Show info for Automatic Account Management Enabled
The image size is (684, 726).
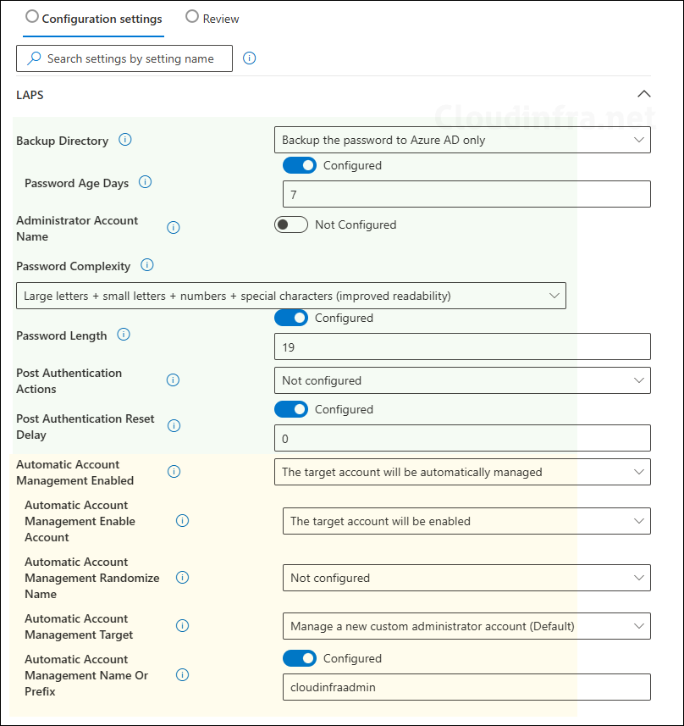[x=174, y=471]
